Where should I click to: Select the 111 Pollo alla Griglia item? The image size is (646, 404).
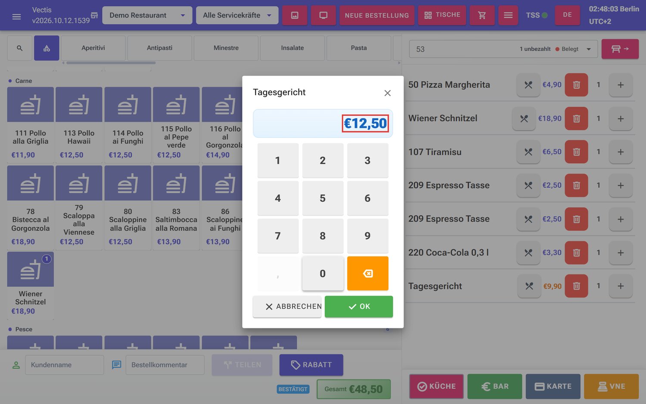coord(31,125)
